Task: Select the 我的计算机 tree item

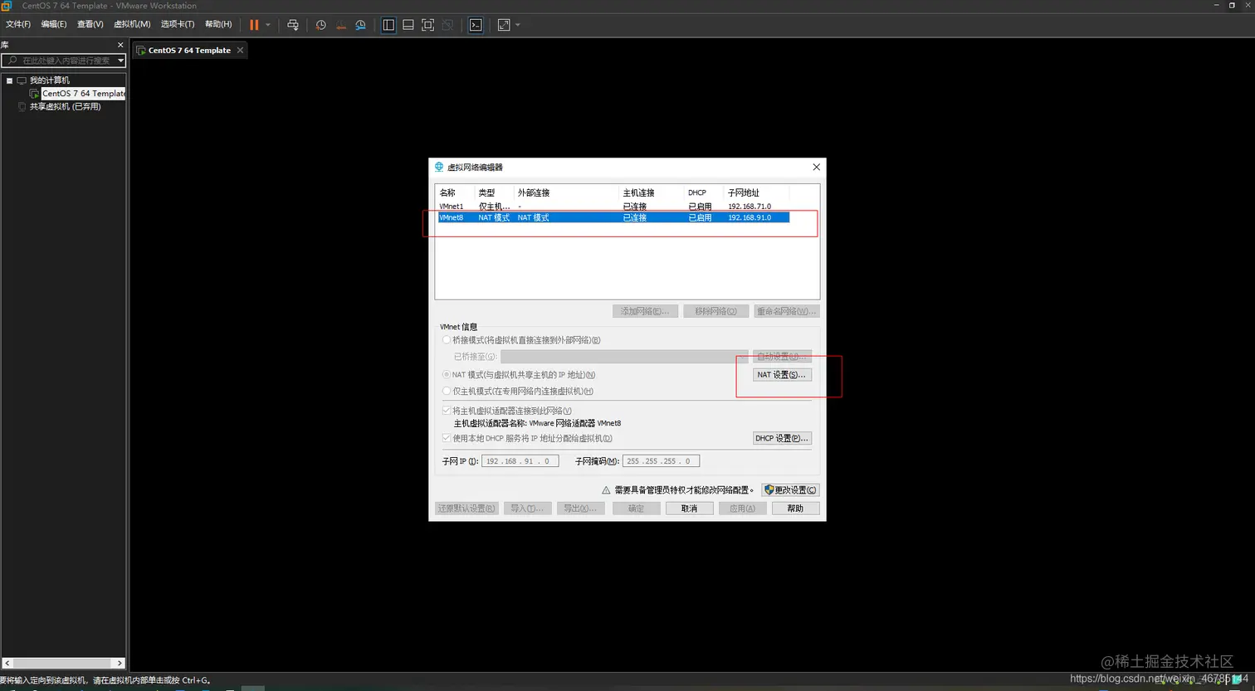Action: pos(50,80)
